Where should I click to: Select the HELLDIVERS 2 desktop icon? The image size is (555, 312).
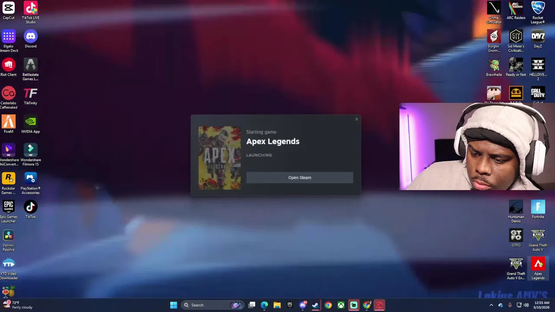click(x=538, y=70)
